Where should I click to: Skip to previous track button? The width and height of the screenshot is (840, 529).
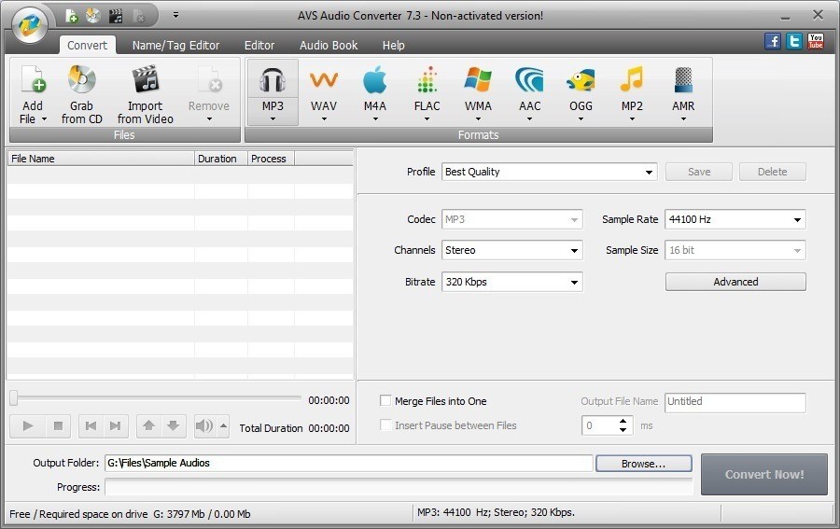click(x=91, y=426)
